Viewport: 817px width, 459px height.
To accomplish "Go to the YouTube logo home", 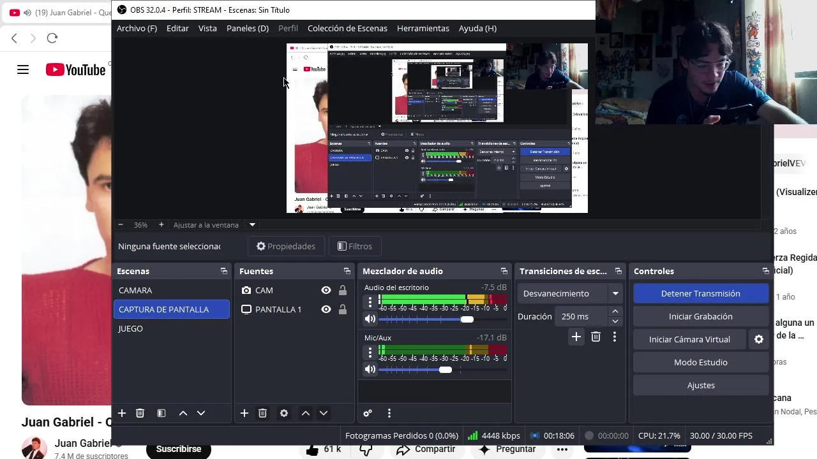I will click(x=75, y=69).
